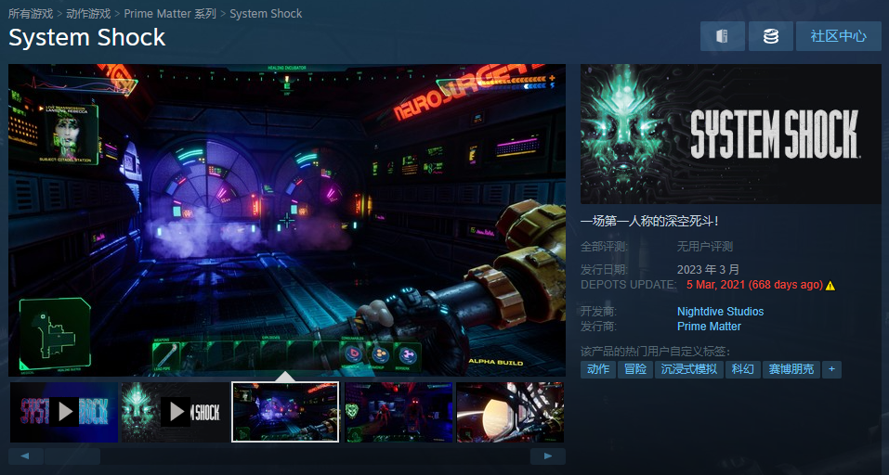Select the 冒险 tag

(x=635, y=369)
